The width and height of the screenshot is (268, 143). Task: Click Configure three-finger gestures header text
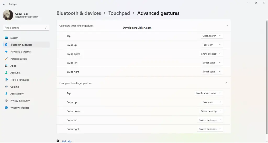click(76, 26)
